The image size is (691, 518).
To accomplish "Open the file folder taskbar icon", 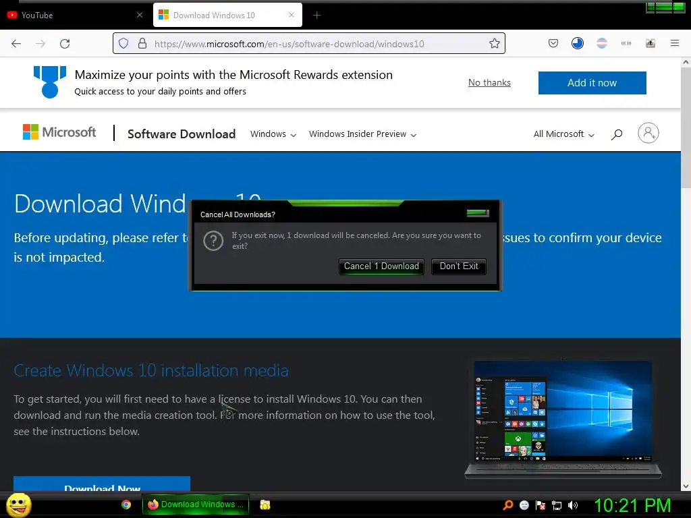I will click(x=265, y=505).
